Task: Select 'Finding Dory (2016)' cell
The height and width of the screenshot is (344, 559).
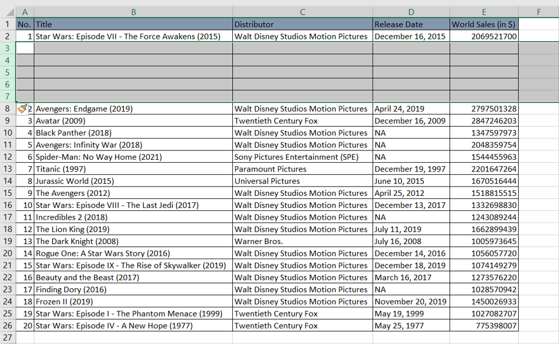Action: (x=133, y=289)
